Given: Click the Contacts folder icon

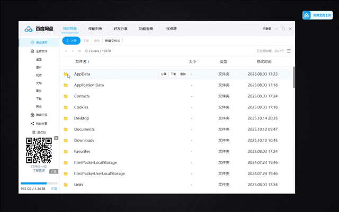Looking at the screenshot, I should pos(66,96).
